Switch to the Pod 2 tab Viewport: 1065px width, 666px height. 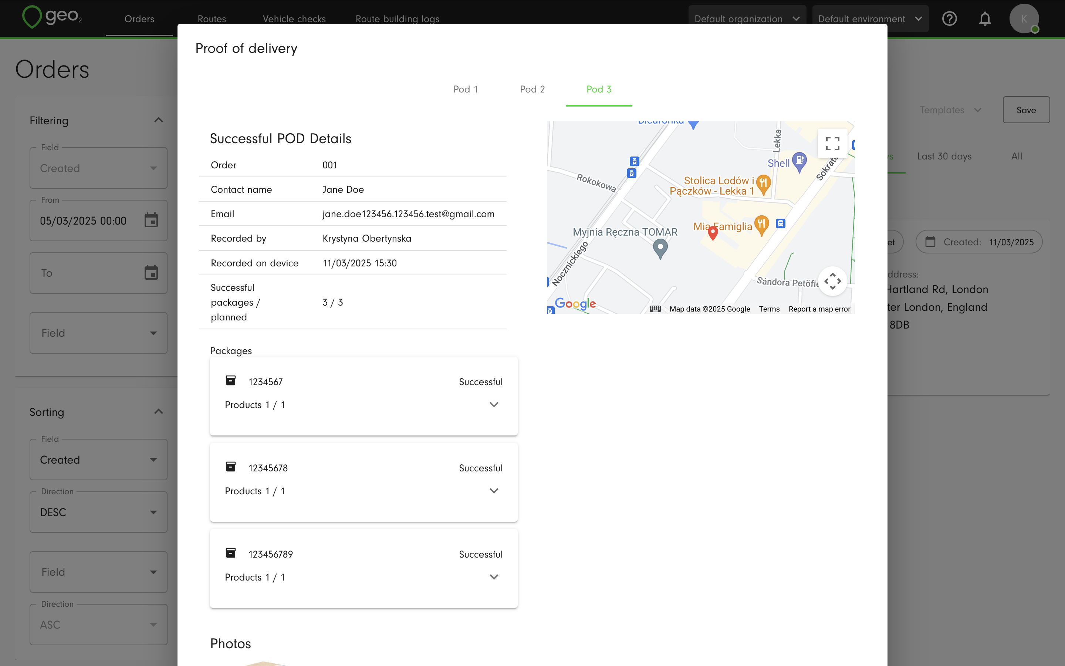pyautogui.click(x=532, y=89)
